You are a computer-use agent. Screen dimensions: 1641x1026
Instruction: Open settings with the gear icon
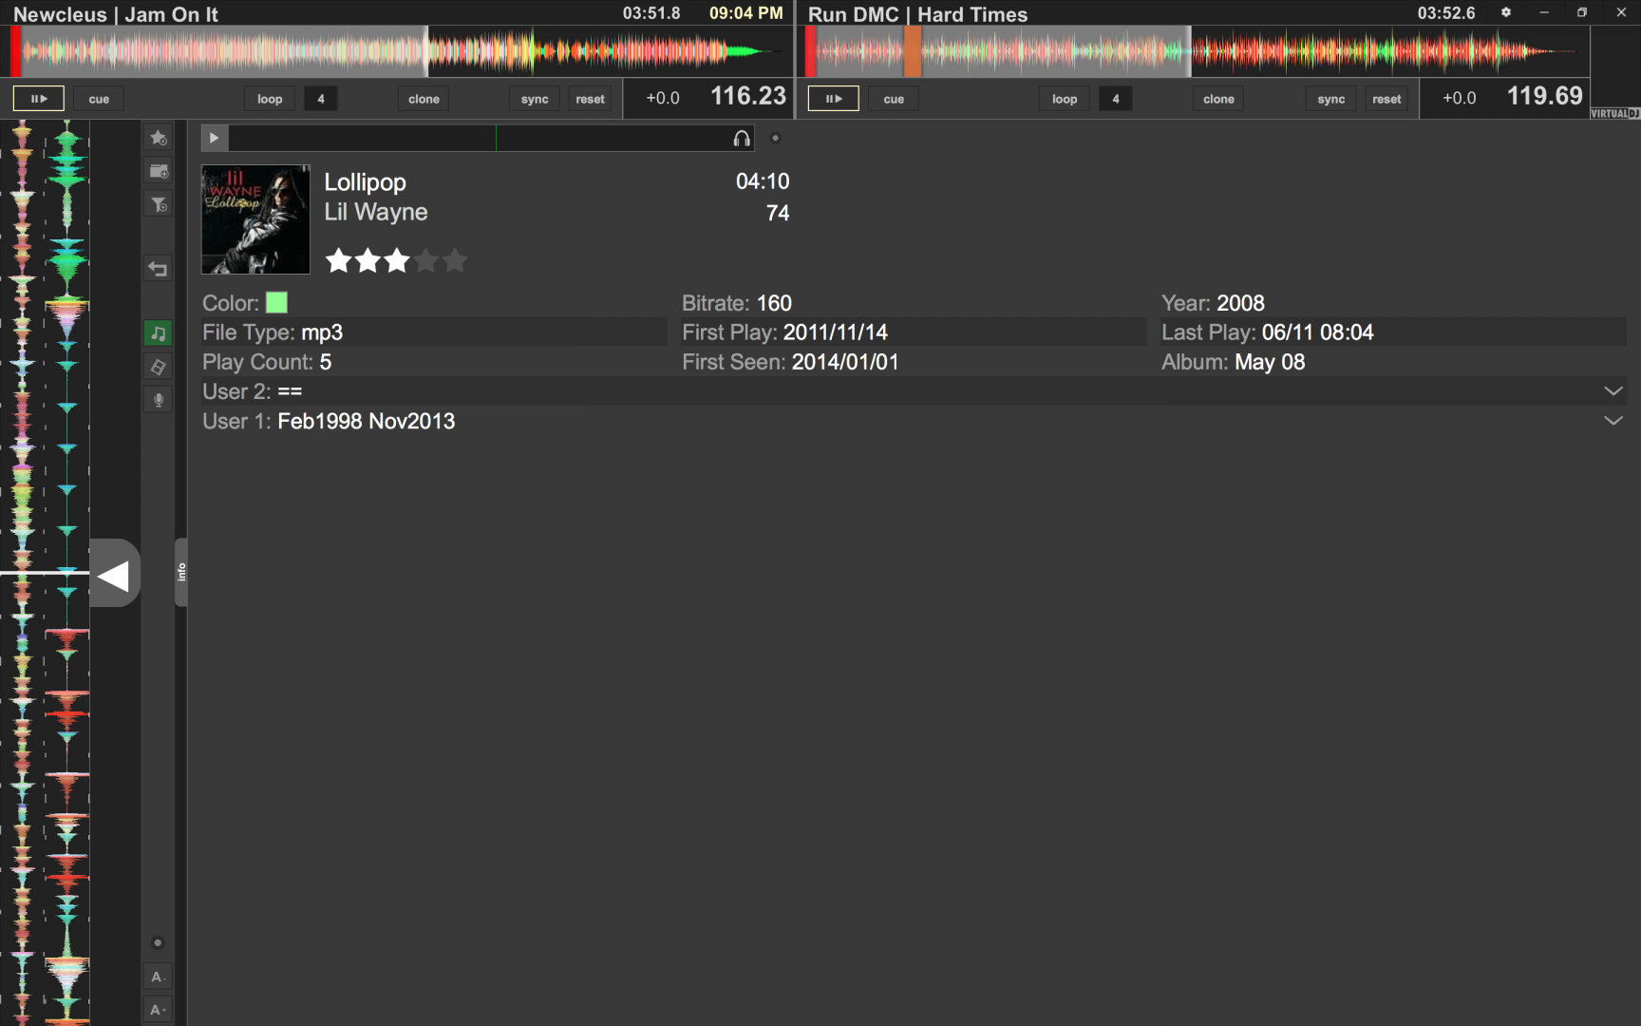1505,12
